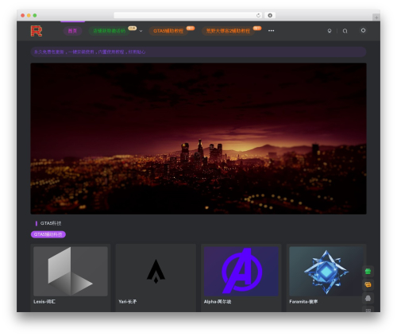Open the Lexis product card thumbnail

[x=71, y=272]
